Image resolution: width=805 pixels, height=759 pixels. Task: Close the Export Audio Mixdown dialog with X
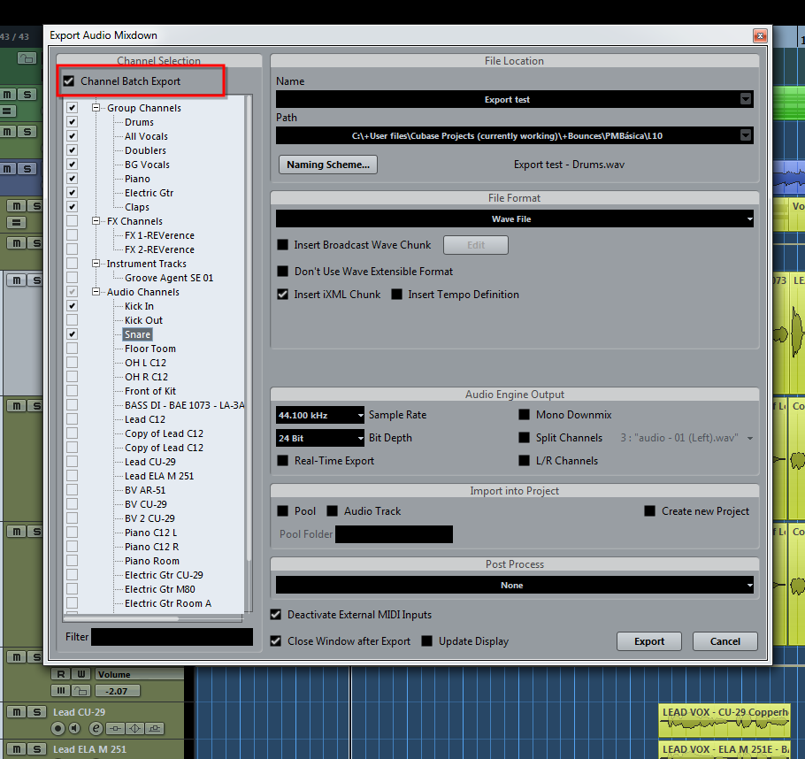point(760,35)
